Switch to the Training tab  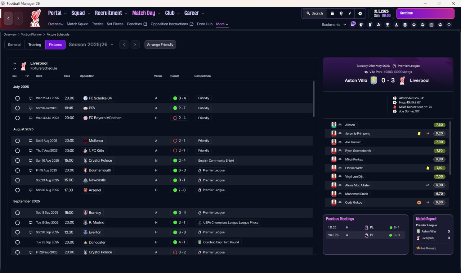[x=35, y=45]
